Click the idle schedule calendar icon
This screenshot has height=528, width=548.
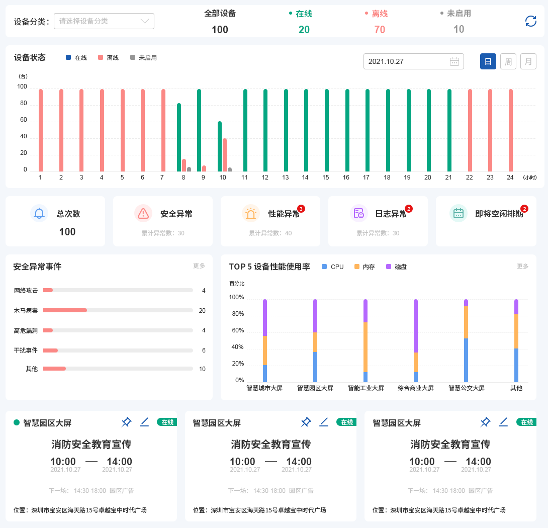(x=458, y=214)
